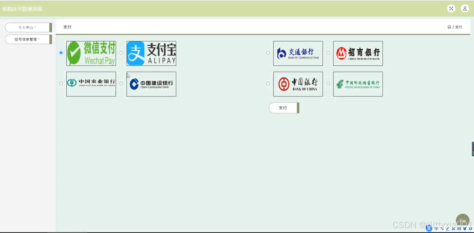Image resolution: width=474 pixels, height=233 pixels.
Task: Click the IME logo icon in tray
Action: pyautogui.click(x=429, y=228)
